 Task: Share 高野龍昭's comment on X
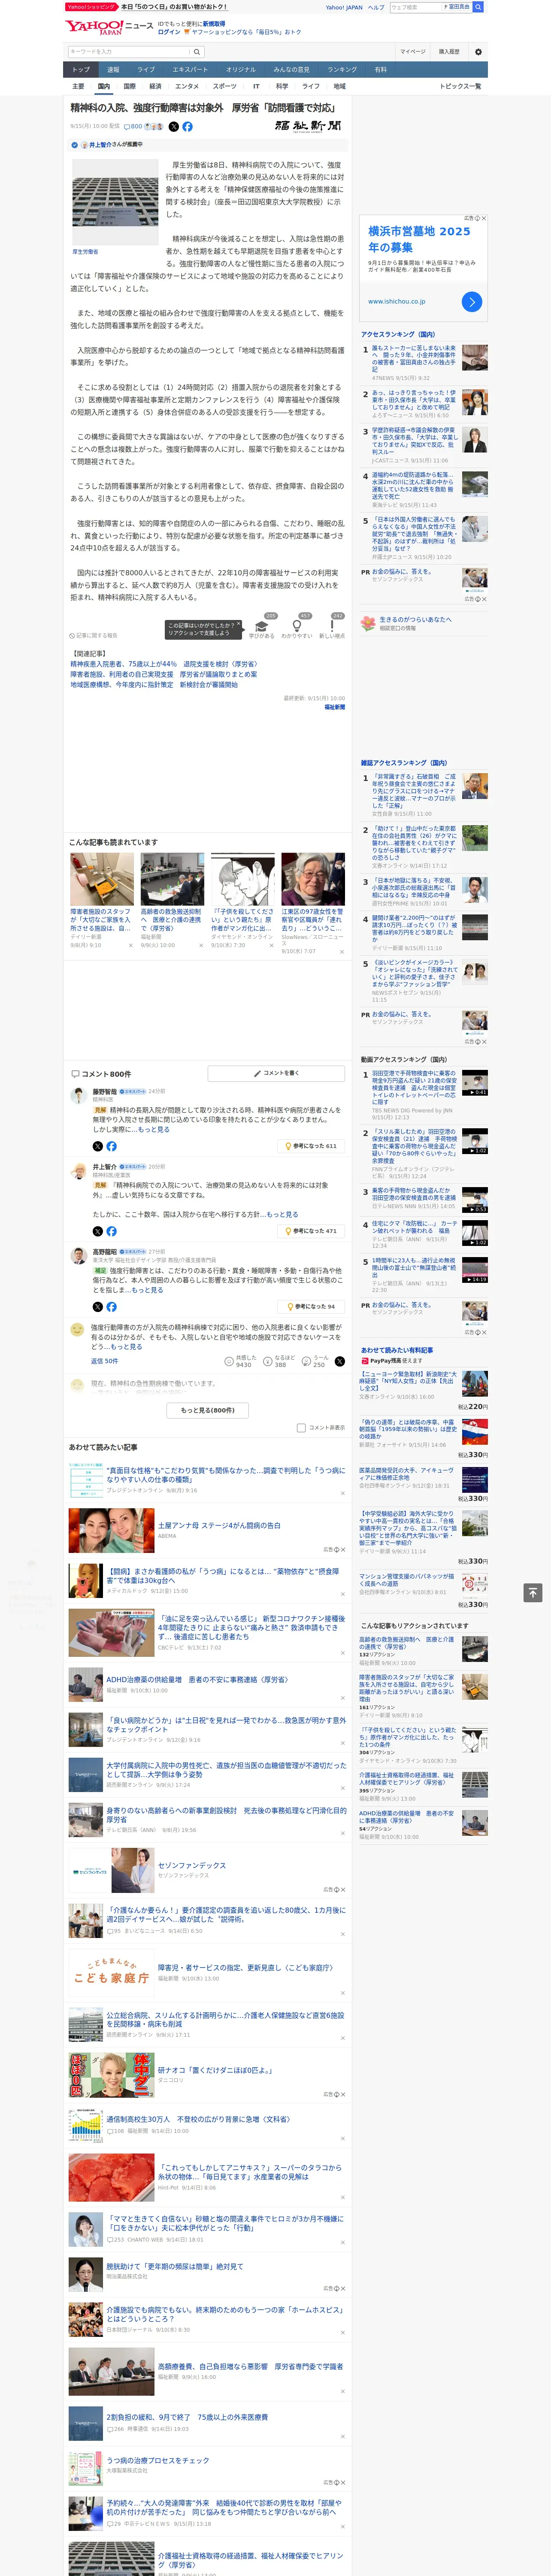click(98, 1307)
